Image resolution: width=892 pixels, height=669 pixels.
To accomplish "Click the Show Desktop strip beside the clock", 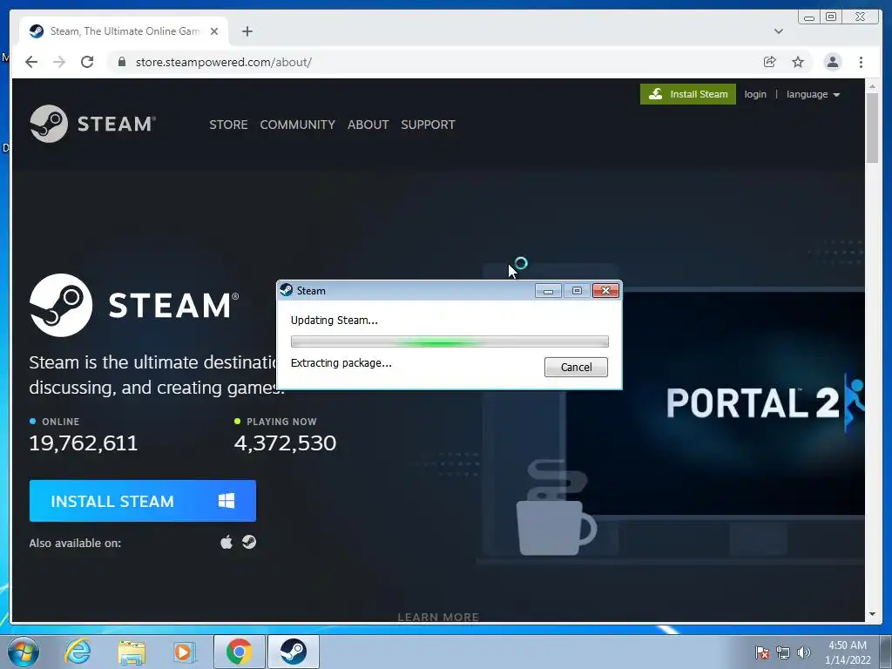I will click(886, 652).
